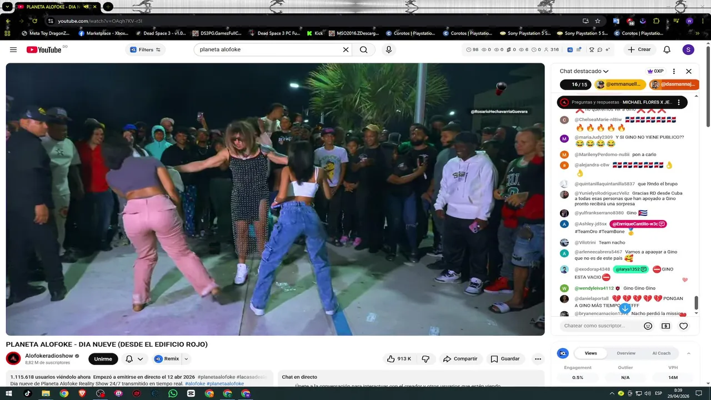Click the Remix button
The width and height of the screenshot is (711, 400).
tap(167, 359)
